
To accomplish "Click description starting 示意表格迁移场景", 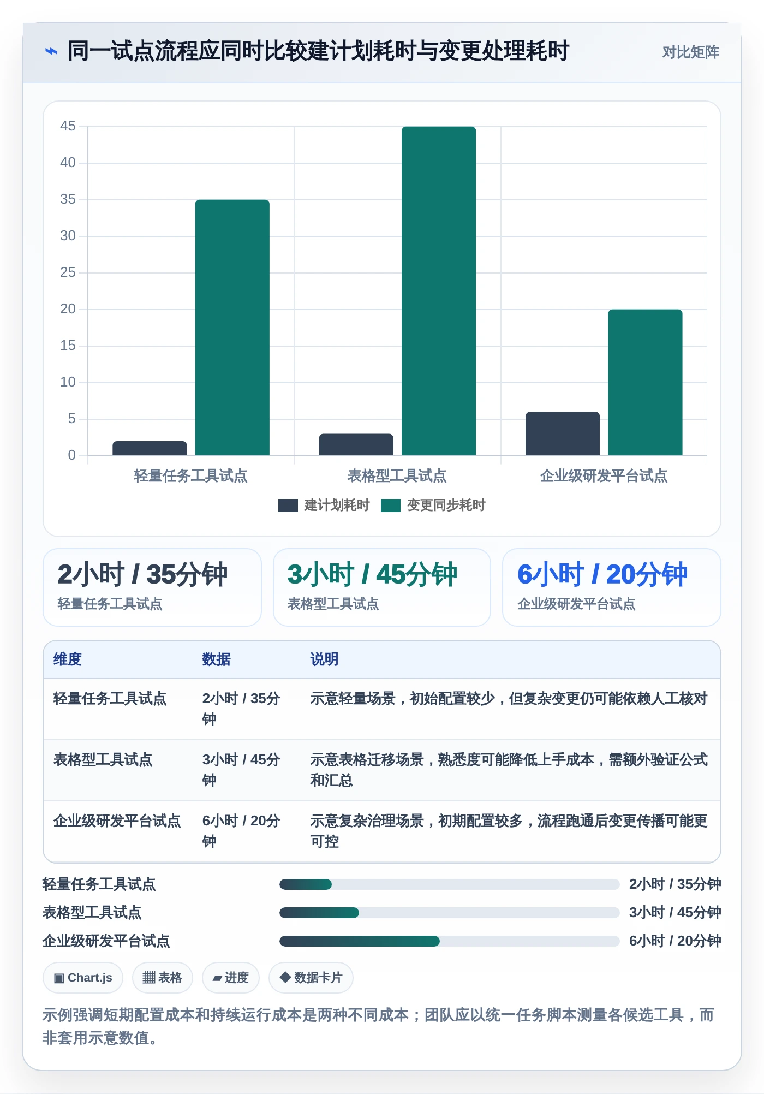I will pyautogui.click(x=509, y=770).
